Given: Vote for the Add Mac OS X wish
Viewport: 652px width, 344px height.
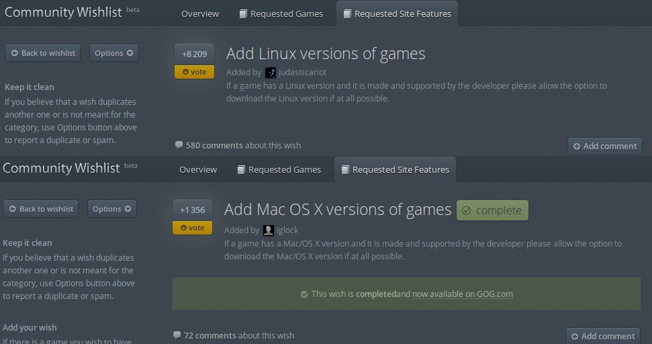Looking at the screenshot, I should coord(192,228).
